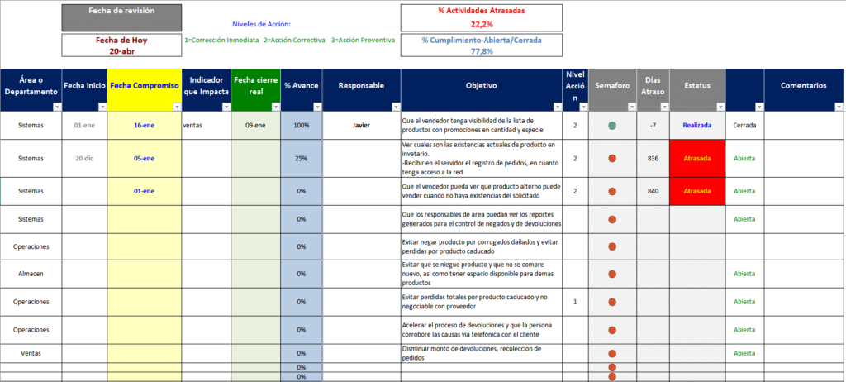Open the Indicador que Impacta filter dropdown

coord(226,107)
